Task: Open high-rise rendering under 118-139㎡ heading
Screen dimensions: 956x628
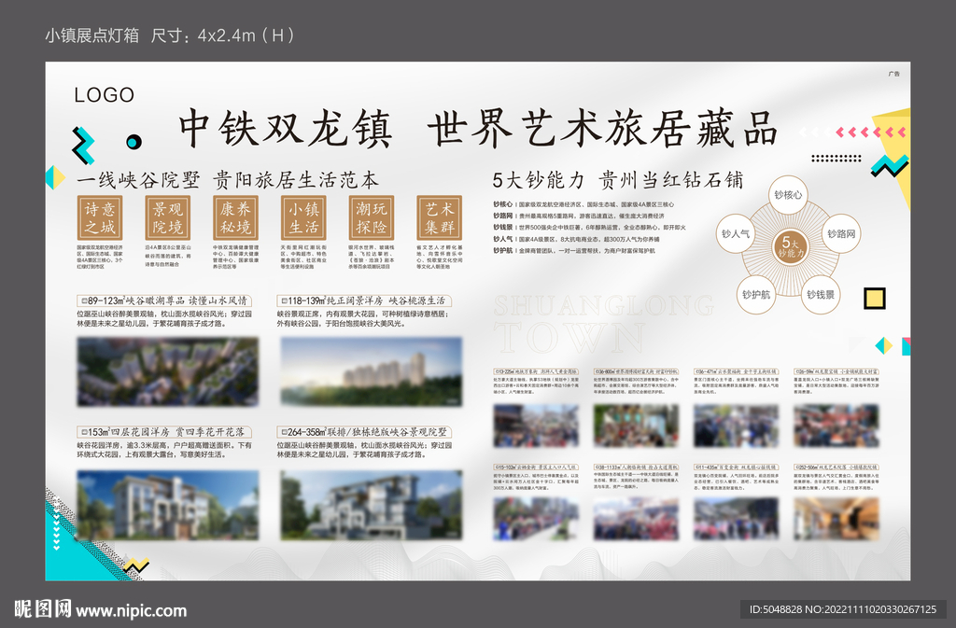Action: (x=372, y=371)
